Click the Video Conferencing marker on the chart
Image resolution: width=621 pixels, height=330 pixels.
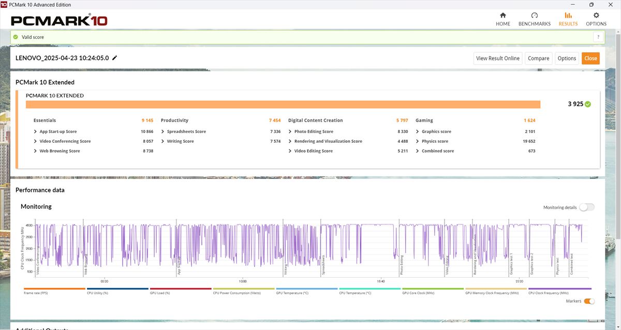(38, 262)
